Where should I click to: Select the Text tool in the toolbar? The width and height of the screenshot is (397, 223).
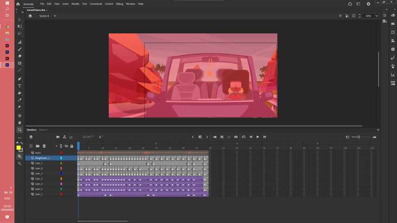tap(20, 86)
